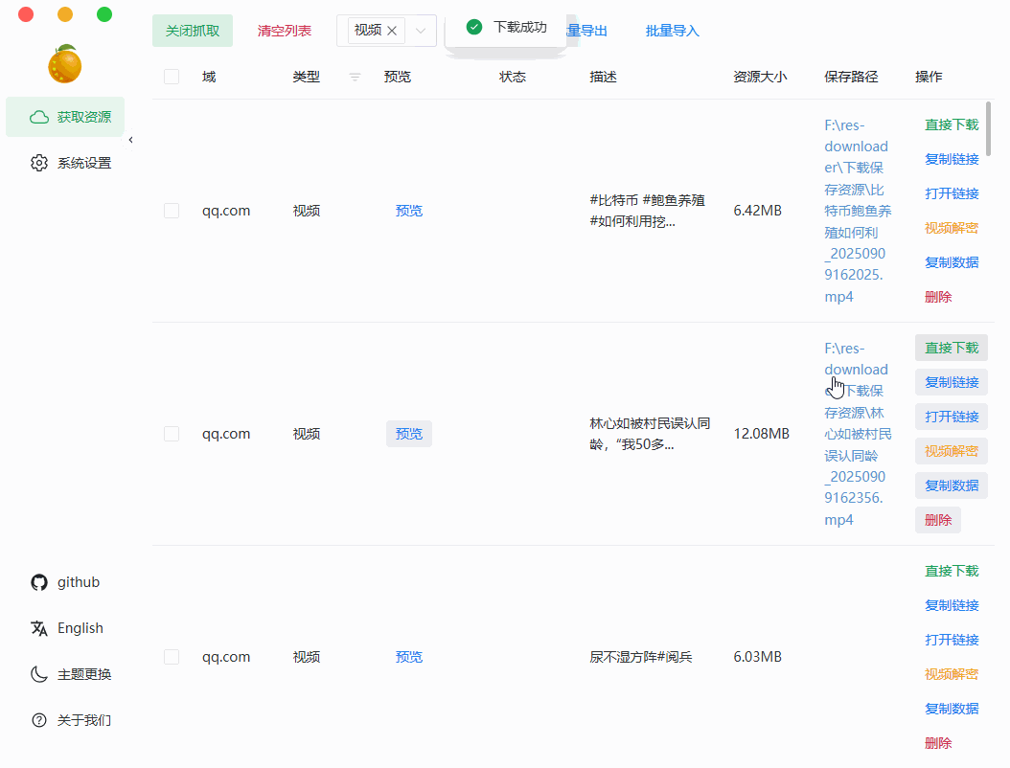Image resolution: width=1010 pixels, height=768 pixels.
Task: Open the filter funnel on the 类型 column
Action: (x=354, y=77)
